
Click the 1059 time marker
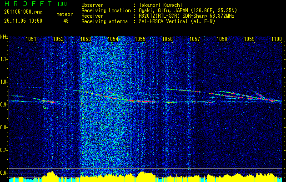coord(249,39)
